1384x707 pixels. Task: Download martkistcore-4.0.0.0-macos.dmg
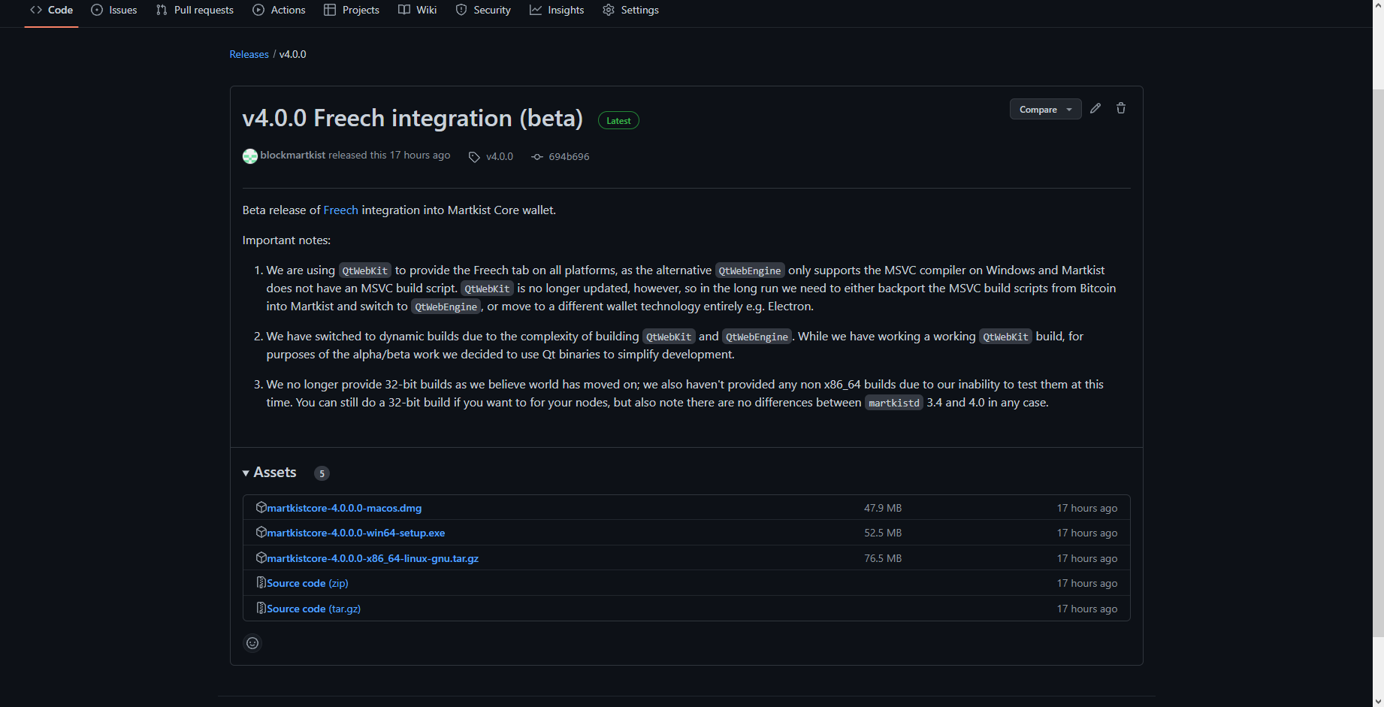point(344,508)
